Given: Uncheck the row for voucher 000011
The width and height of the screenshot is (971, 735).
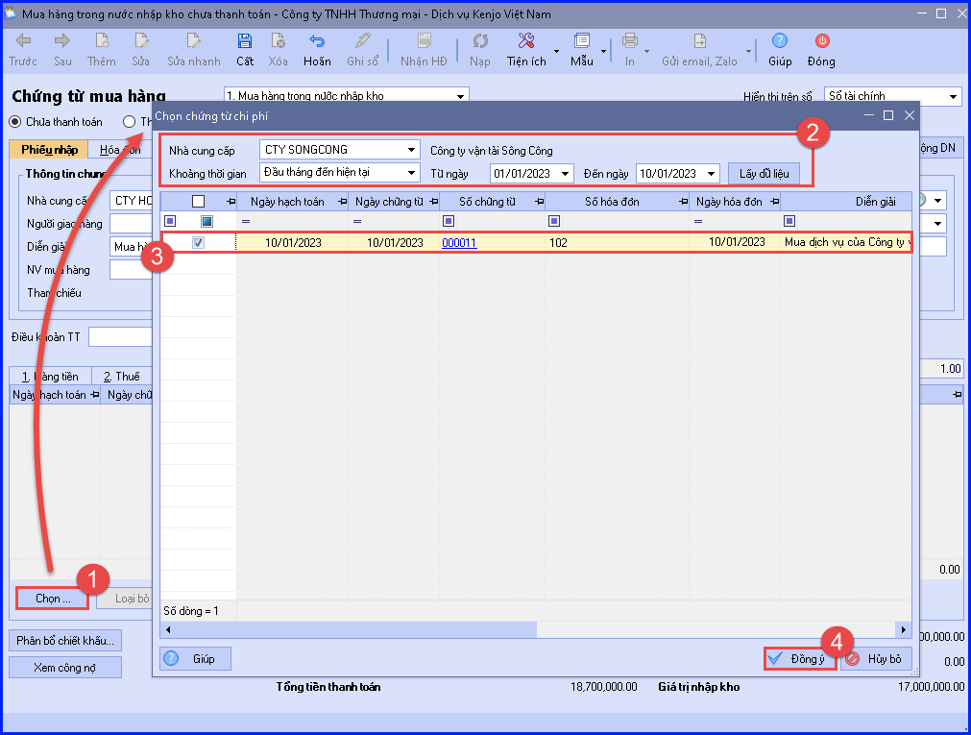Looking at the screenshot, I should [x=198, y=242].
